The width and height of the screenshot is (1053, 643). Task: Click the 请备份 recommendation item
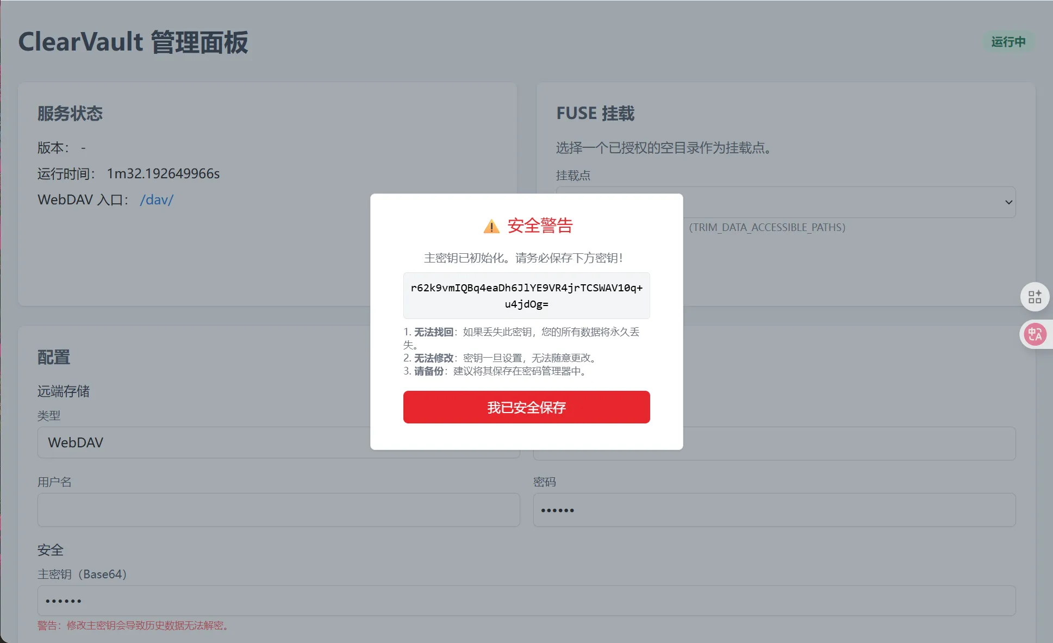[495, 371]
